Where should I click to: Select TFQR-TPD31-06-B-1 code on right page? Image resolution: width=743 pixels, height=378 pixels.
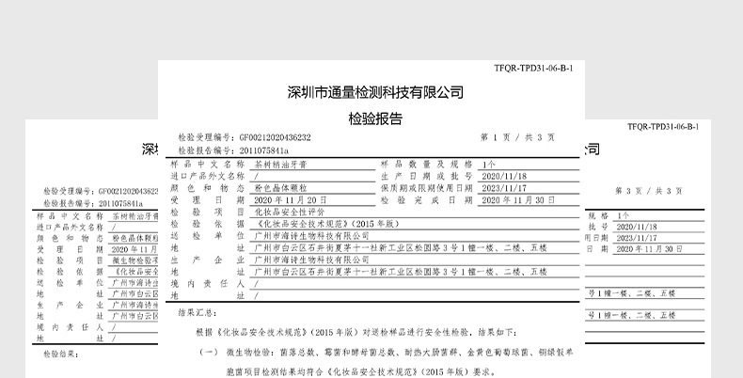click(663, 127)
